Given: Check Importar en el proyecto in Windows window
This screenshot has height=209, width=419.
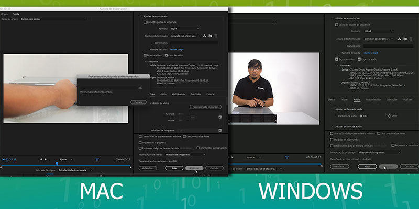Looking at the screenshot, I should tap(332, 140).
